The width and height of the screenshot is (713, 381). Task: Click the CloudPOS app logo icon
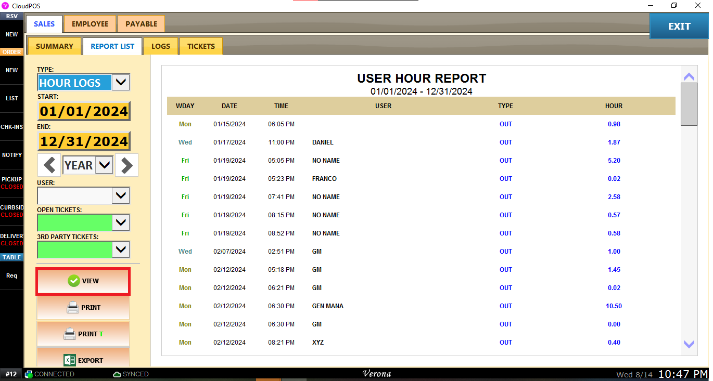coord(5,6)
